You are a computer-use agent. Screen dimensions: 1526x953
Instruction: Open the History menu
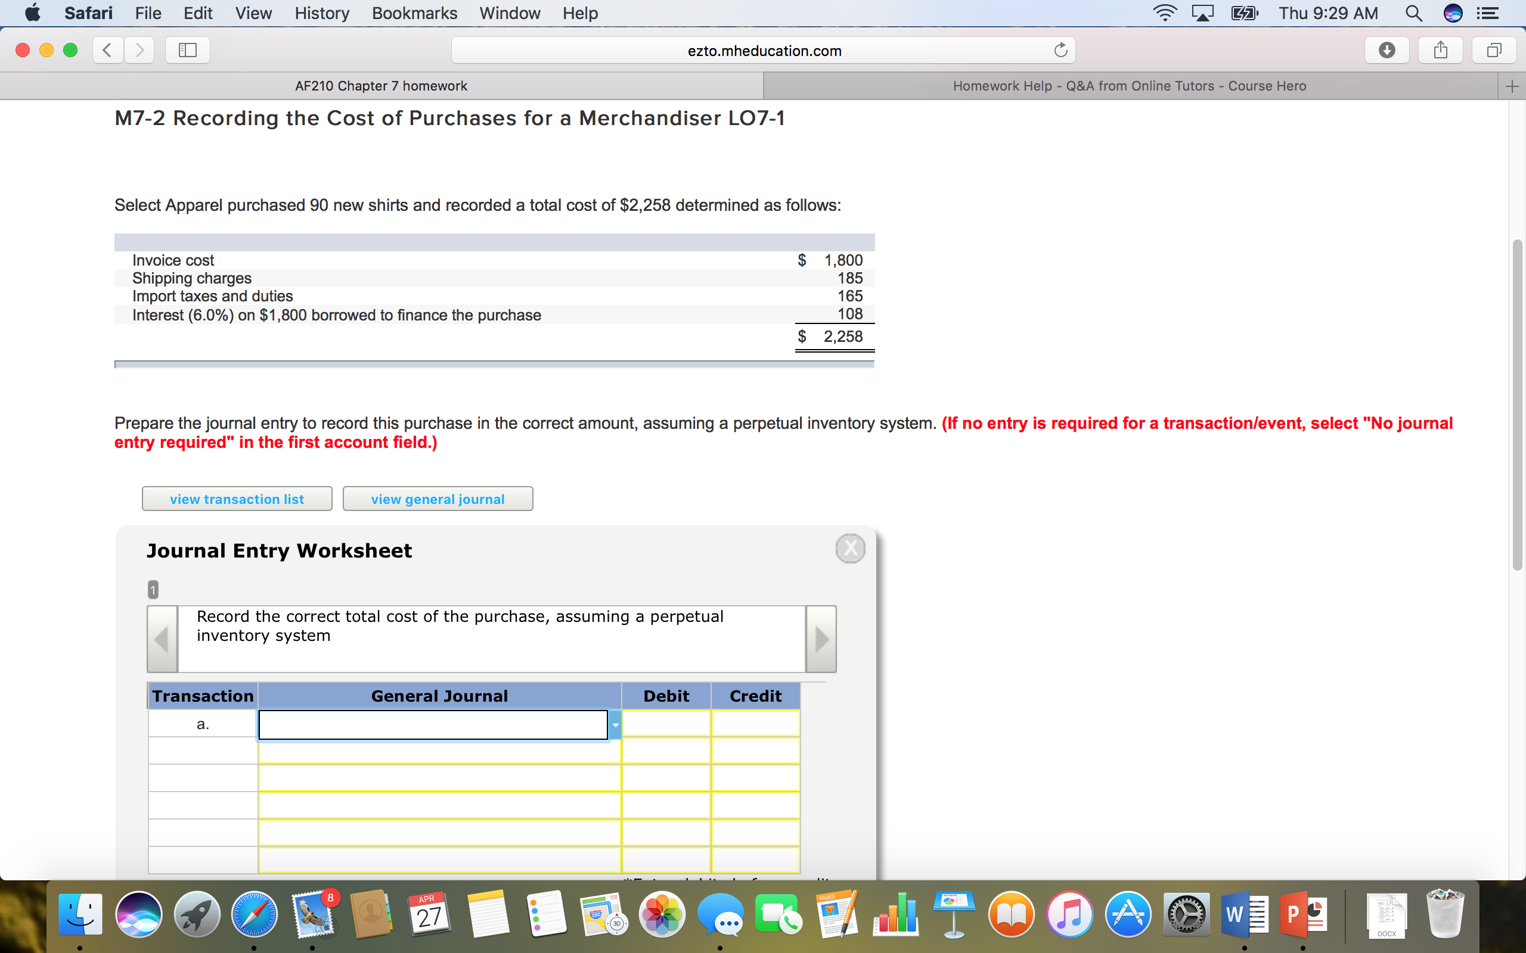pos(322,13)
